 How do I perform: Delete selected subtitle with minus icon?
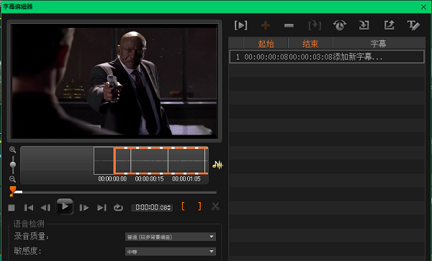[289, 26]
